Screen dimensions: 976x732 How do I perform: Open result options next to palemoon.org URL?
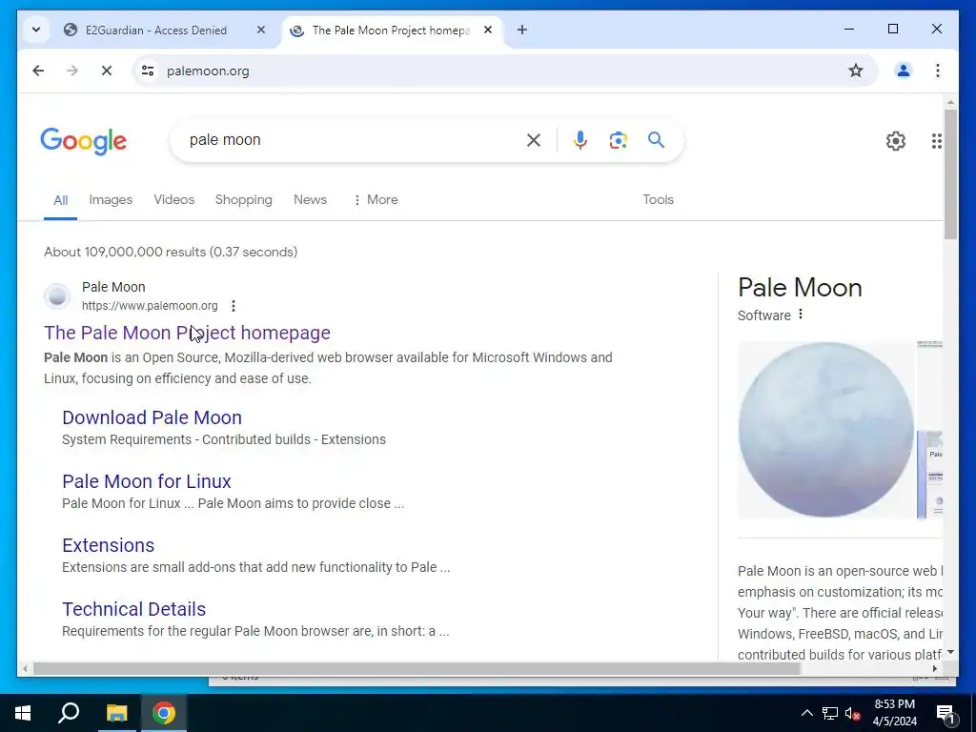tap(234, 306)
